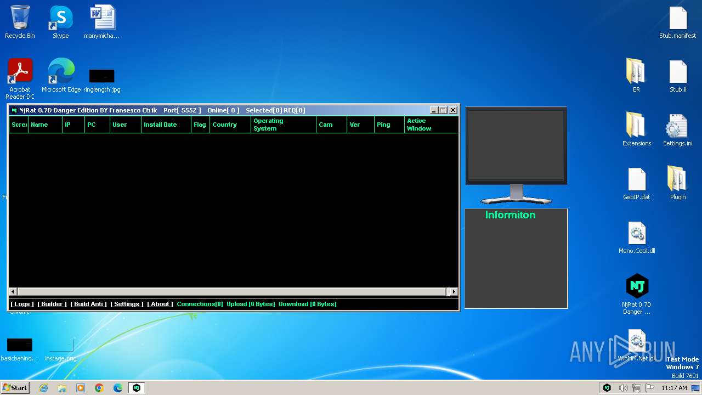
Task: Launch Acrobat Reader DC shortcut
Action: click(x=20, y=78)
